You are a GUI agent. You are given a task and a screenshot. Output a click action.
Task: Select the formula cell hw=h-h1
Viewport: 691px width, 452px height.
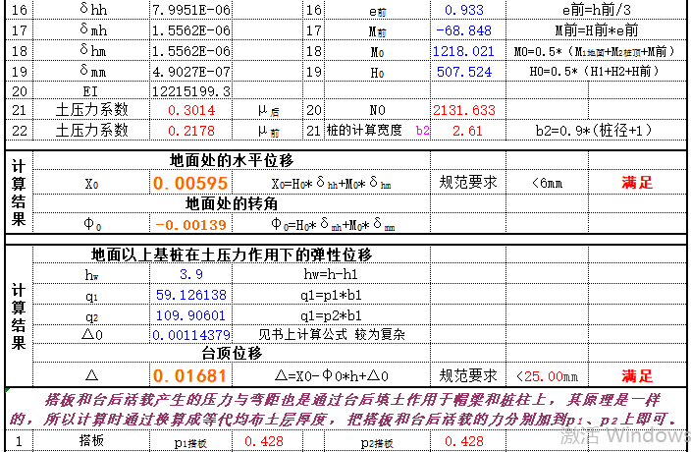coord(331,274)
